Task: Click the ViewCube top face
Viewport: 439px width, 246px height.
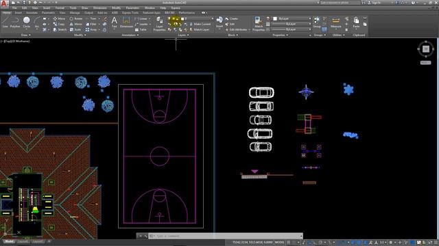Action: (425, 49)
